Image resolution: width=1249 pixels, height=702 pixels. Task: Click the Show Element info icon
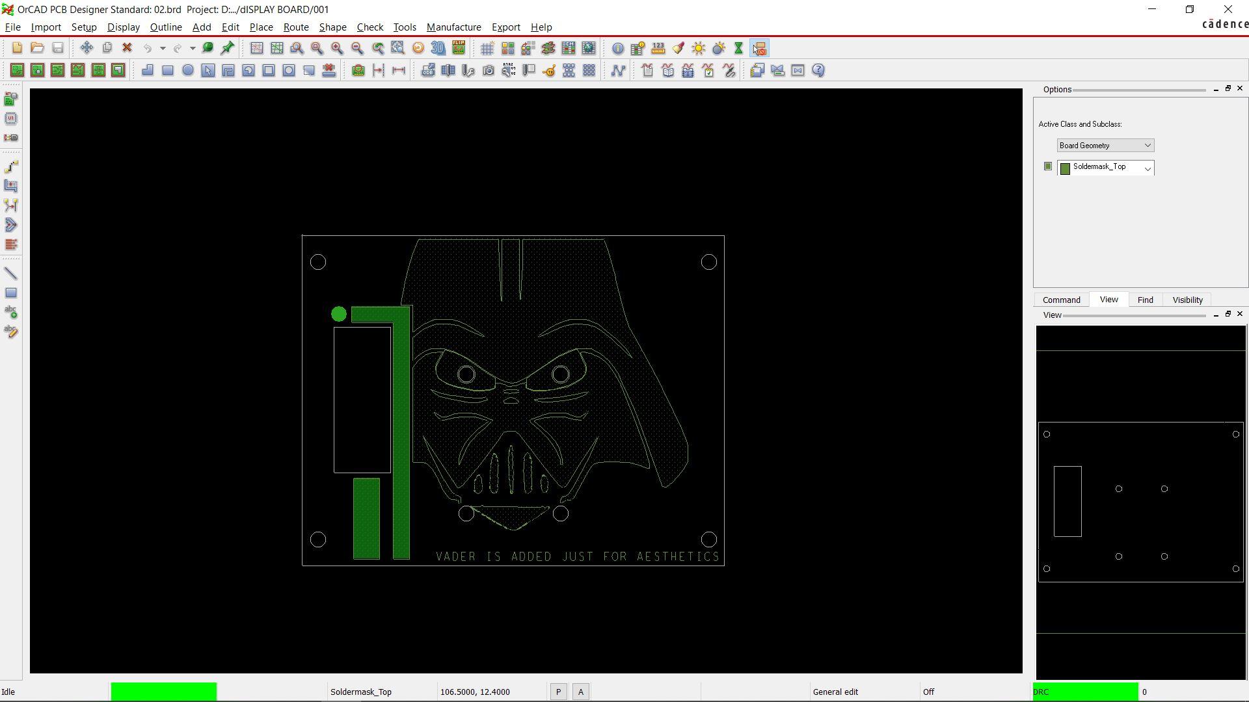point(617,48)
